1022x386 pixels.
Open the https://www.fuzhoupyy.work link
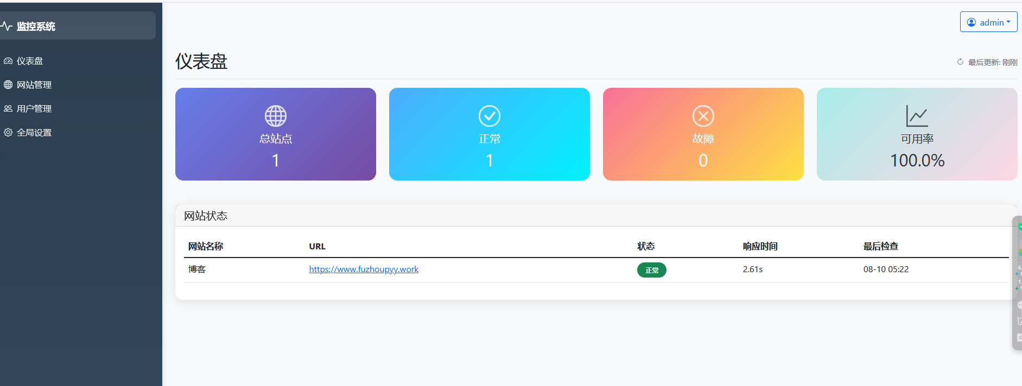click(x=364, y=269)
